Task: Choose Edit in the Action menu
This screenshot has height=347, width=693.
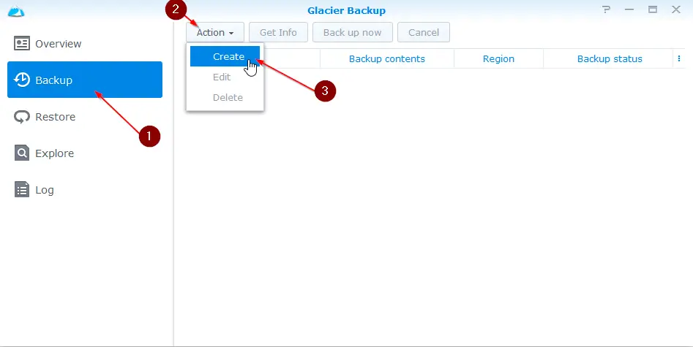Action: (x=225, y=77)
